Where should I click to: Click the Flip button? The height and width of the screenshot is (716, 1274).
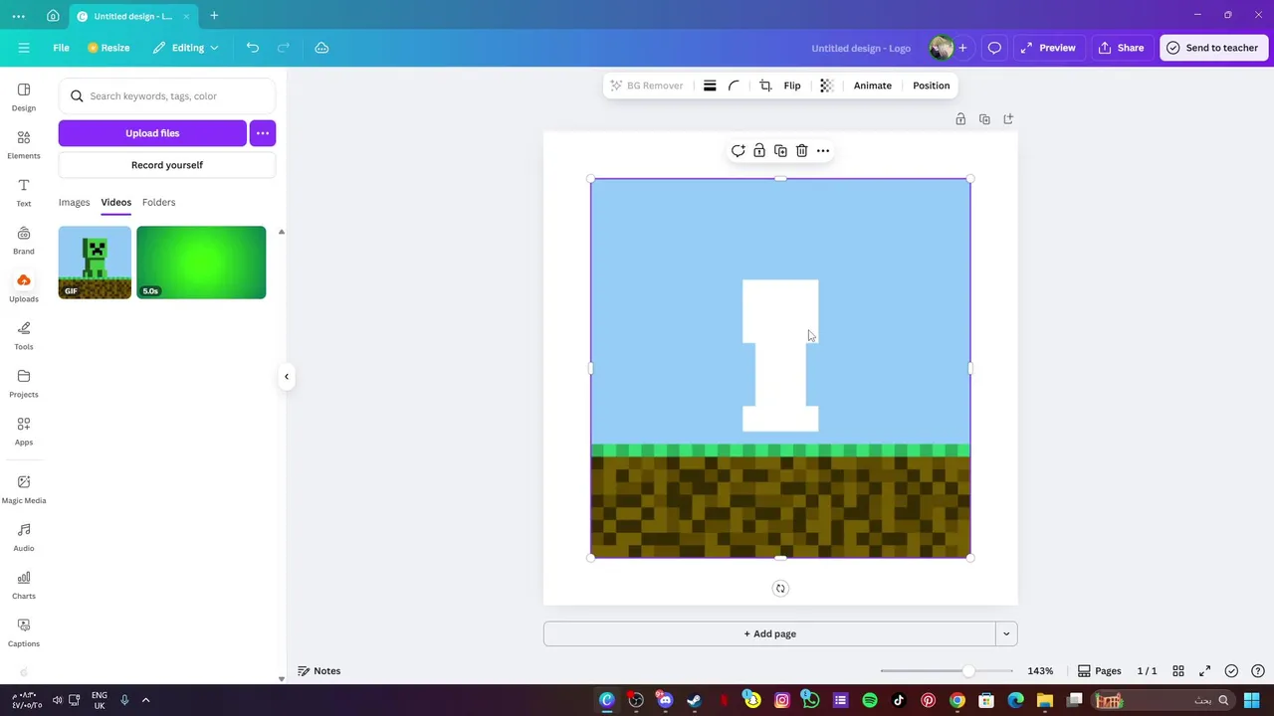pos(792,86)
